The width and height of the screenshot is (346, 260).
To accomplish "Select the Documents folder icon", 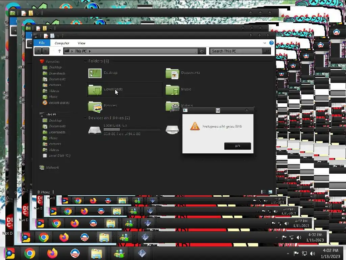I will pos(172,73).
